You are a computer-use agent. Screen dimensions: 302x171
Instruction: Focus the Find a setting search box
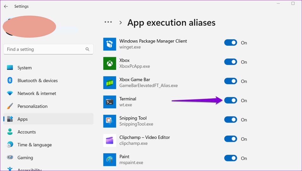[48, 49]
